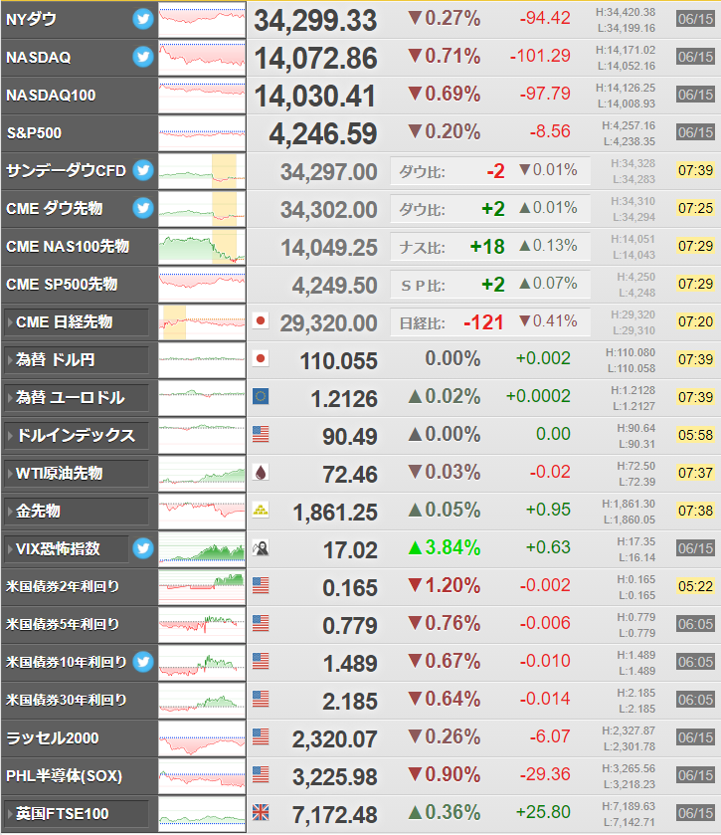Click the US flag in 米国債券30年利回り row
Viewport: 721px width, 835px height.
(261, 700)
